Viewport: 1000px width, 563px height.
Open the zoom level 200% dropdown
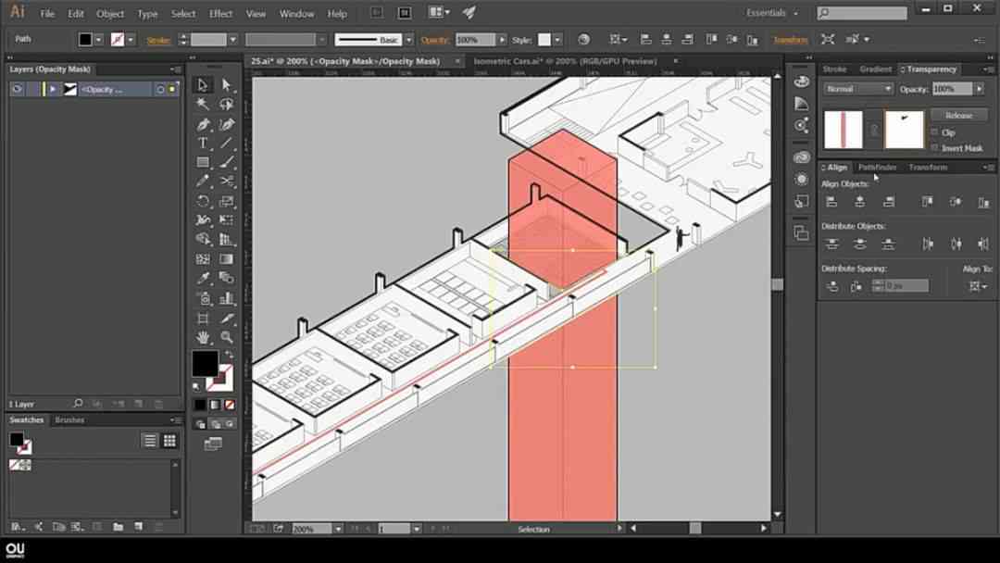click(338, 529)
